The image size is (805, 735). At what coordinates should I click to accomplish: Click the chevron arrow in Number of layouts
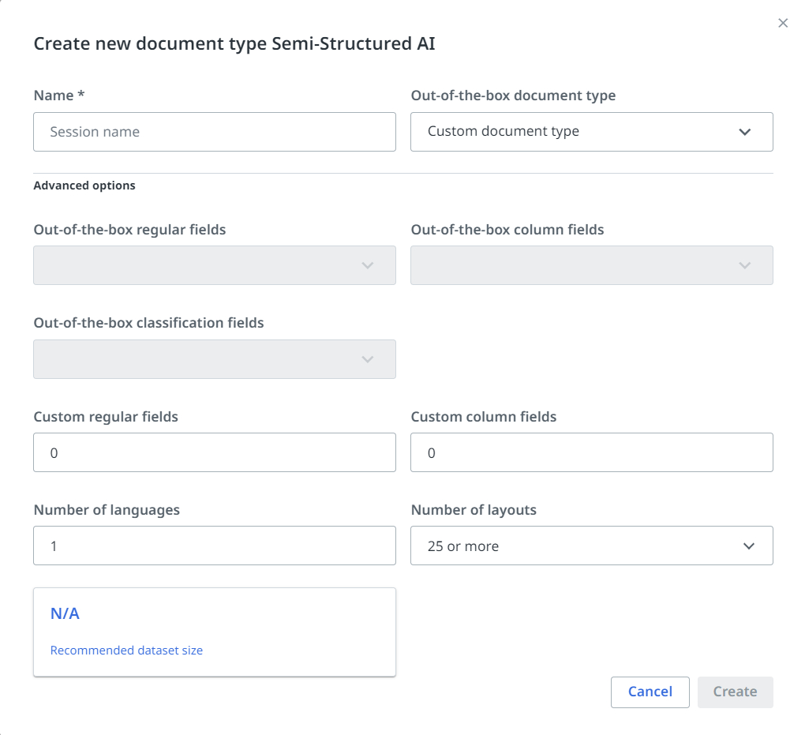[749, 546]
